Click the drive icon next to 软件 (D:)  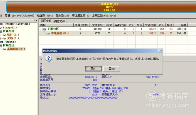[5, 35]
